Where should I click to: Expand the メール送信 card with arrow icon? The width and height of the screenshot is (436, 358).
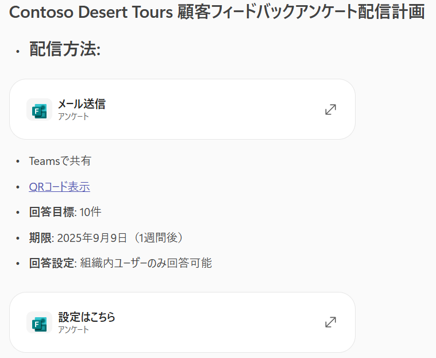tap(331, 110)
